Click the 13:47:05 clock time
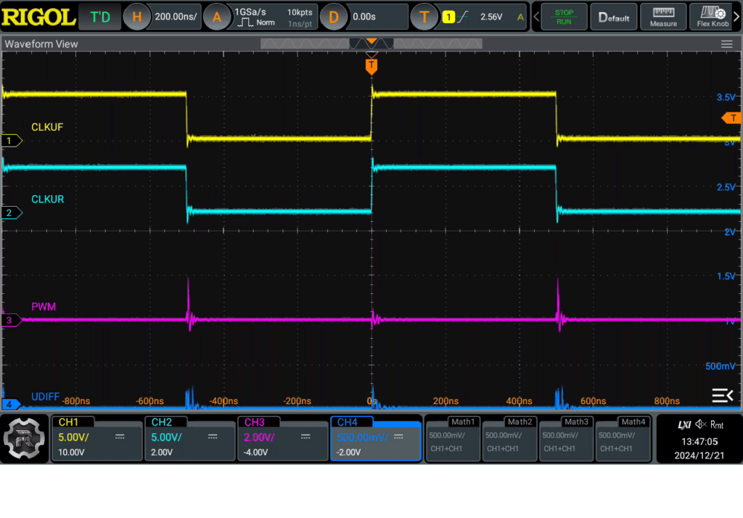This screenshot has height=518, width=743. point(699,441)
